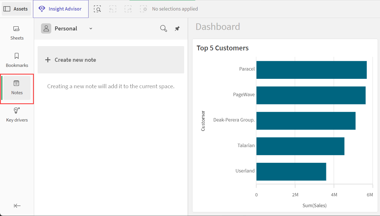Screen dimensions: 380x216
Task: Click the Paracel axis label
Action: tap(247, 69)
